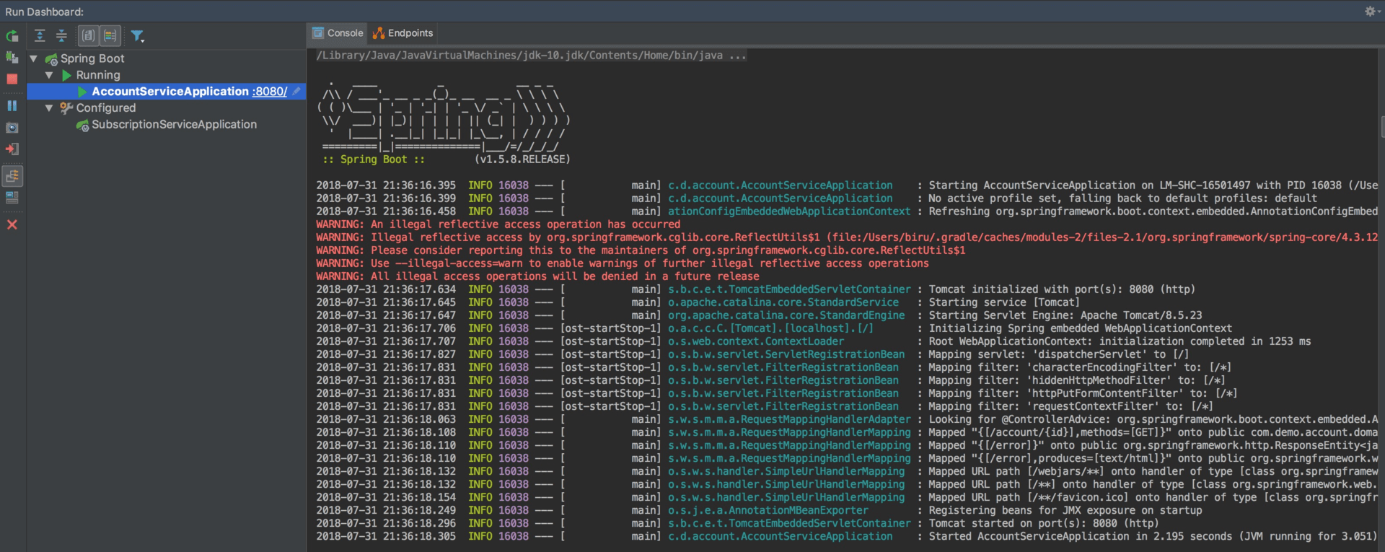Toggle the Show Configurations tree button
The image size is (1385, 552).
tap(13, 175)
